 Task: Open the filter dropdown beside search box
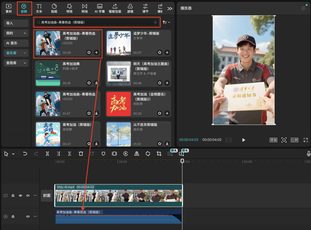click(166, 22)
